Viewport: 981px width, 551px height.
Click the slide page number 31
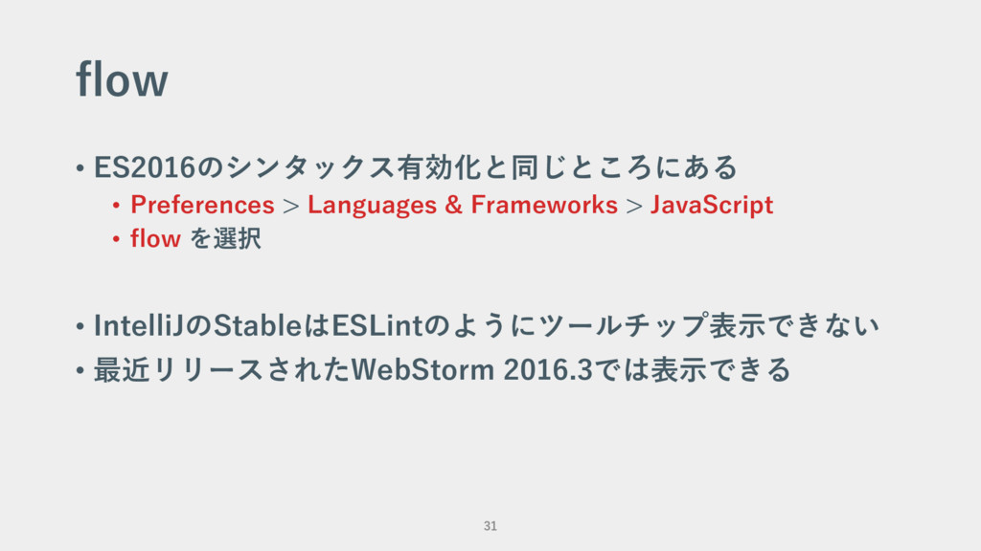[x=490, y=526]
